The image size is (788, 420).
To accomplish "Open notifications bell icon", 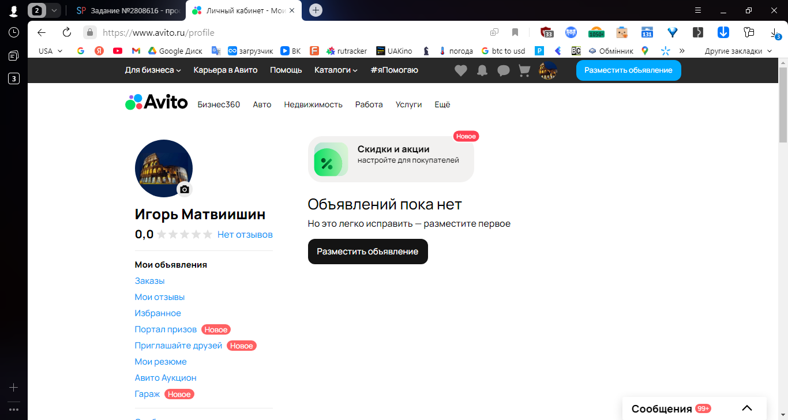I will point(482,70).
